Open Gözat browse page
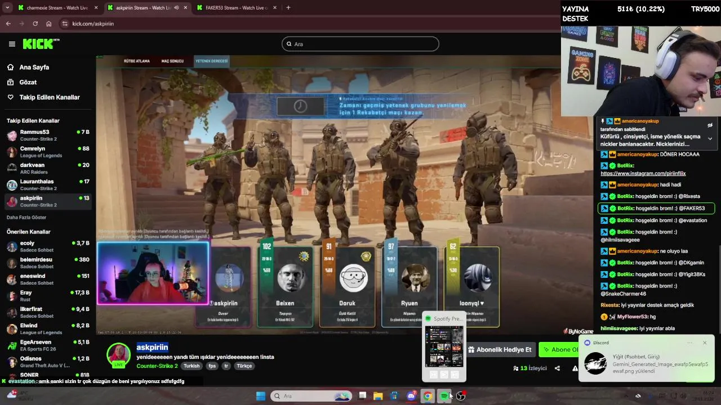721x405 pixels. tap(28, 82)
